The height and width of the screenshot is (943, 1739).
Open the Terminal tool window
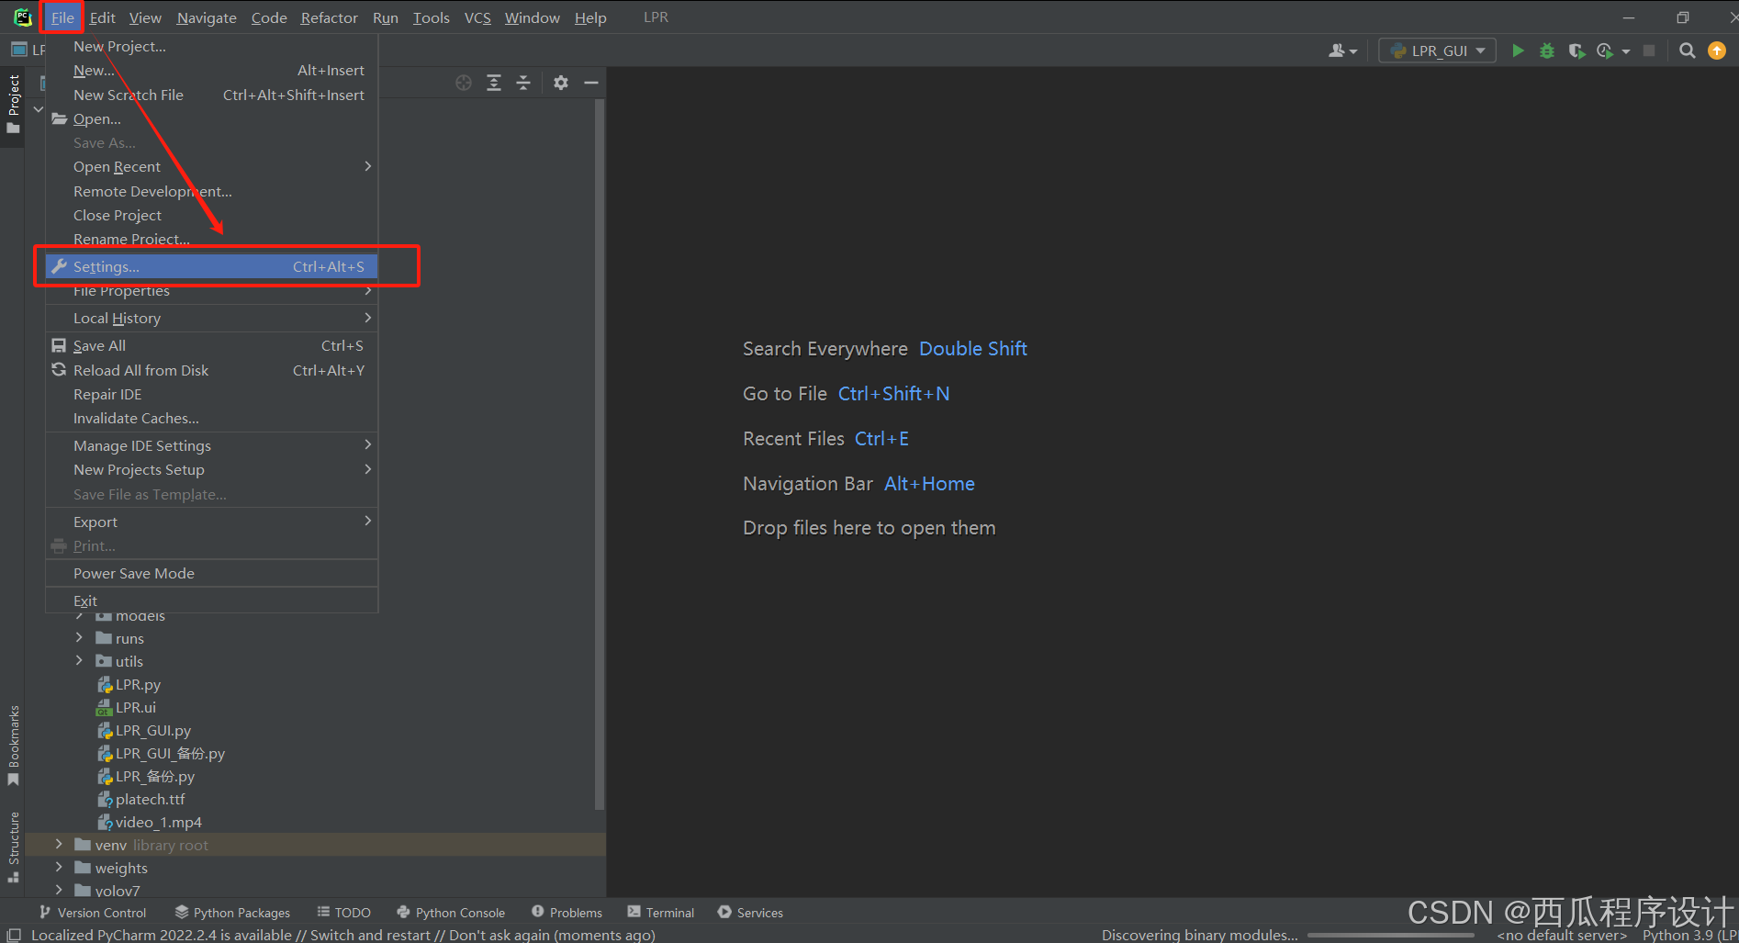pyautogui.click(x=661, y=912)
